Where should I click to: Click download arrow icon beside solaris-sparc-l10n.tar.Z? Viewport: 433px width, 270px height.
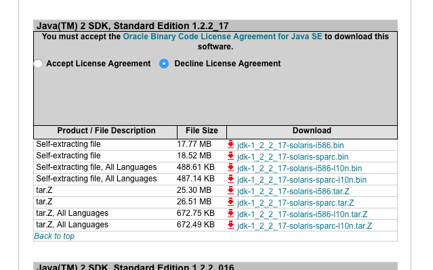pyautogui.click(x=230, y=225)
